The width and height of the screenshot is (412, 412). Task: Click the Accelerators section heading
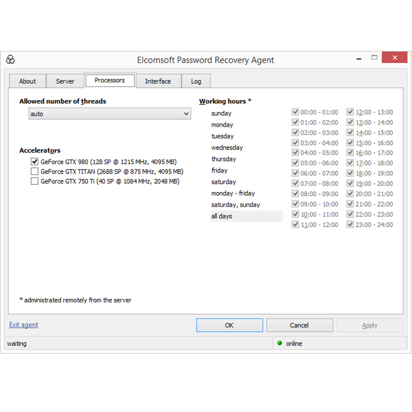point(40,150)
